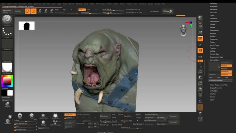
Task: Toggle the Floor grid button
Action: coord(200,45)
